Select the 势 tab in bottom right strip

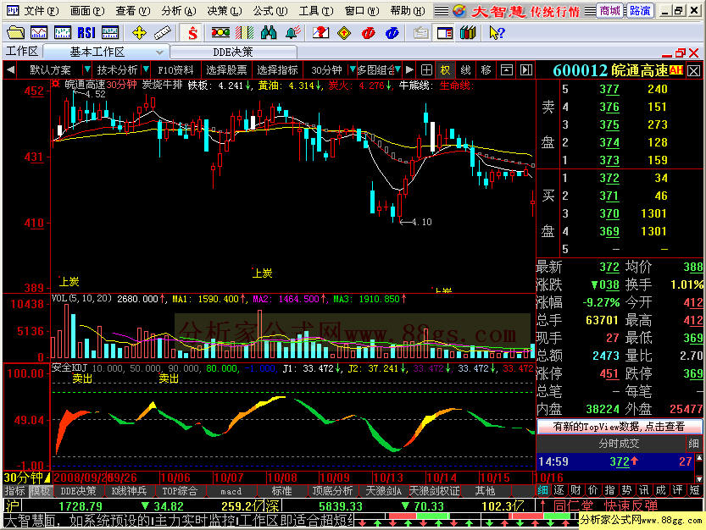click(627, 490)
